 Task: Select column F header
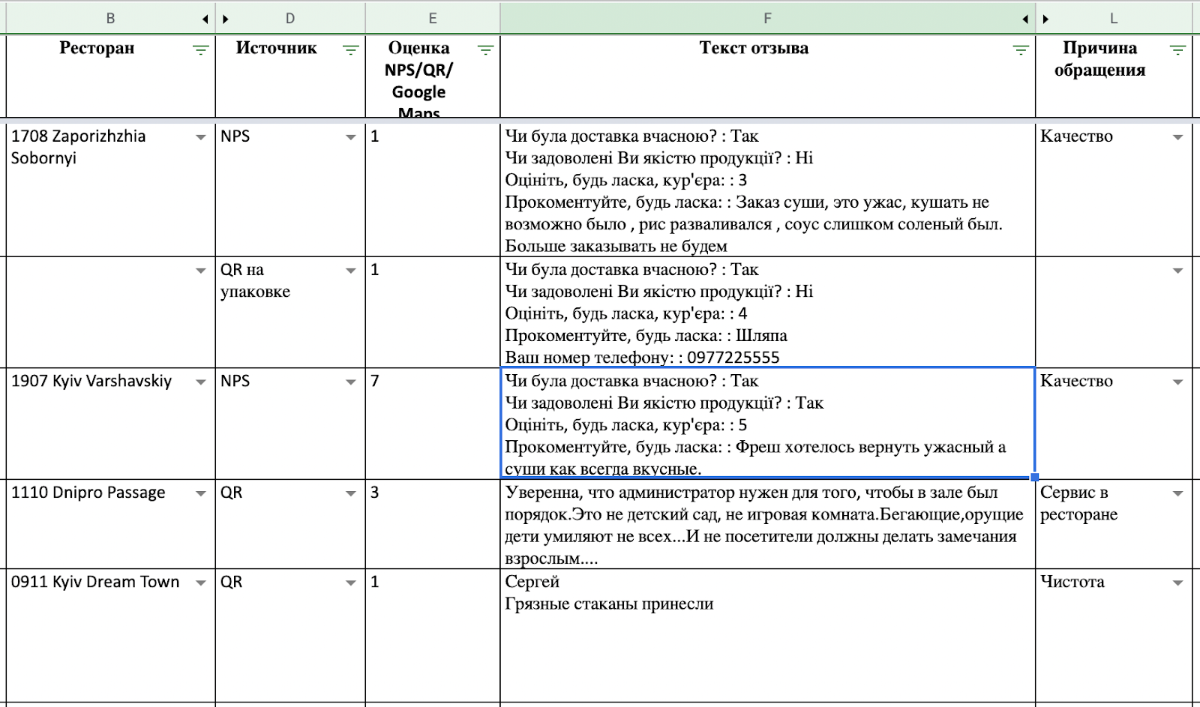(767, 19)
